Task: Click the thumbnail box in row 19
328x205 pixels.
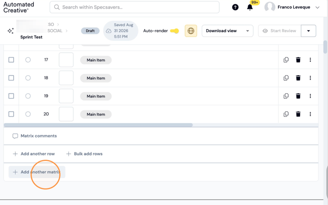Action: click(x=66, y=96)
